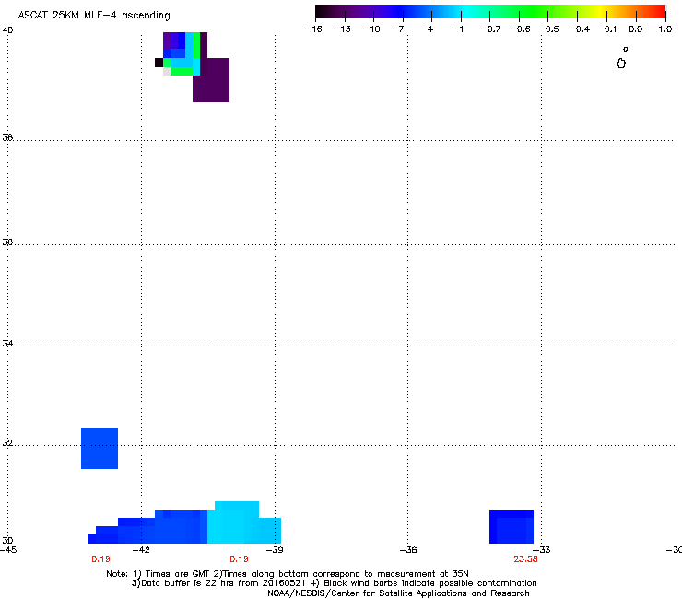
Task: Click the "NOAA/NESDIS/Center for Satellite Applications" credit line
Action: [398, 593]
